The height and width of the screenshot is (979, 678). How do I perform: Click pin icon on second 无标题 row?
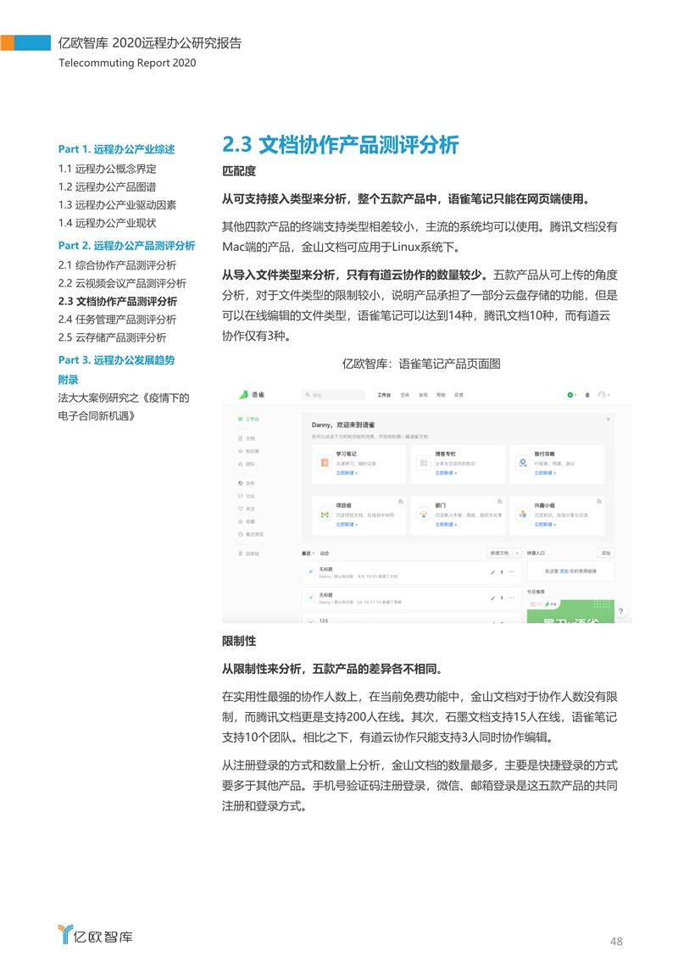tap(502, 598)
